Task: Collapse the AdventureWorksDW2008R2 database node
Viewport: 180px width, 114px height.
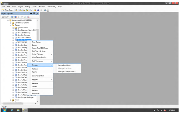Action: 8,20
